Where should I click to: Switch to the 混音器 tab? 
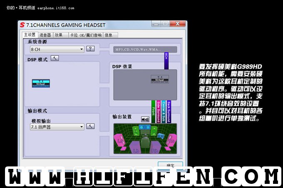click(x=45, y=35)
